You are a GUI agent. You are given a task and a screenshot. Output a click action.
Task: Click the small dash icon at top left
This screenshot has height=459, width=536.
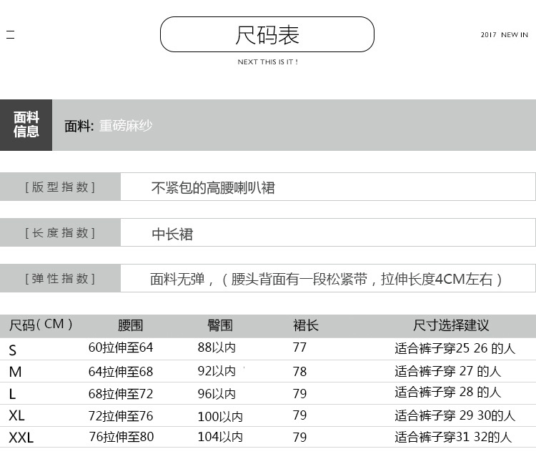10,34
